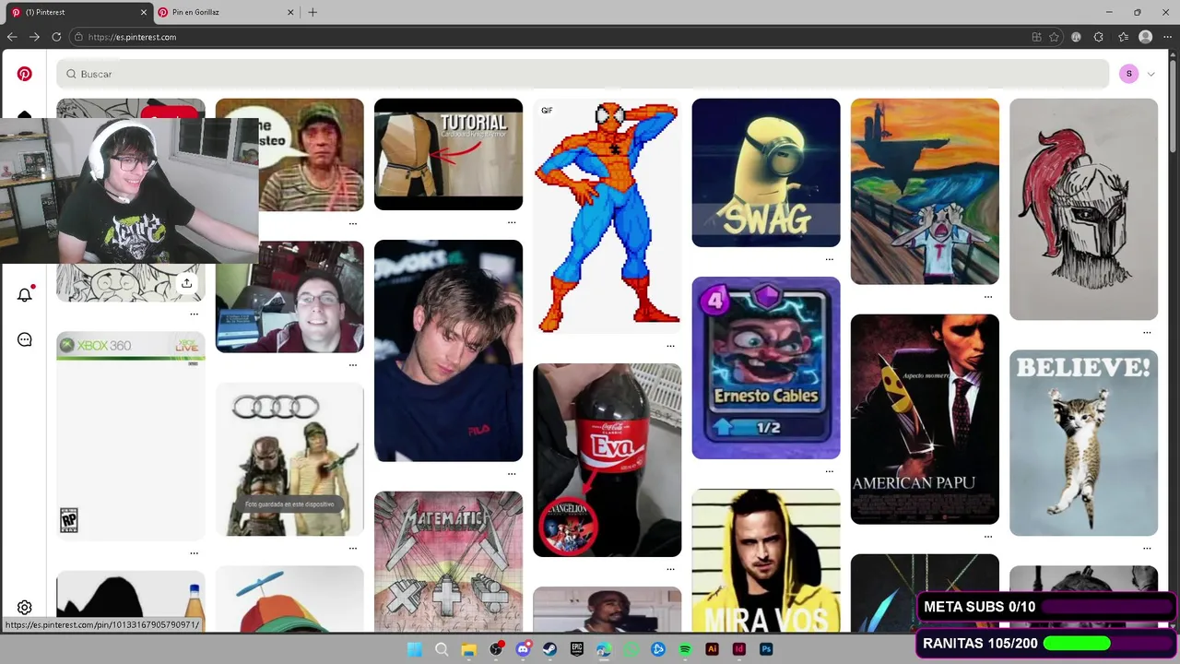The height and width of the screenshot is (664, 1180).
Task: Open more options under the AMERICAN PAPU pin
Action: tap(987, 536)
